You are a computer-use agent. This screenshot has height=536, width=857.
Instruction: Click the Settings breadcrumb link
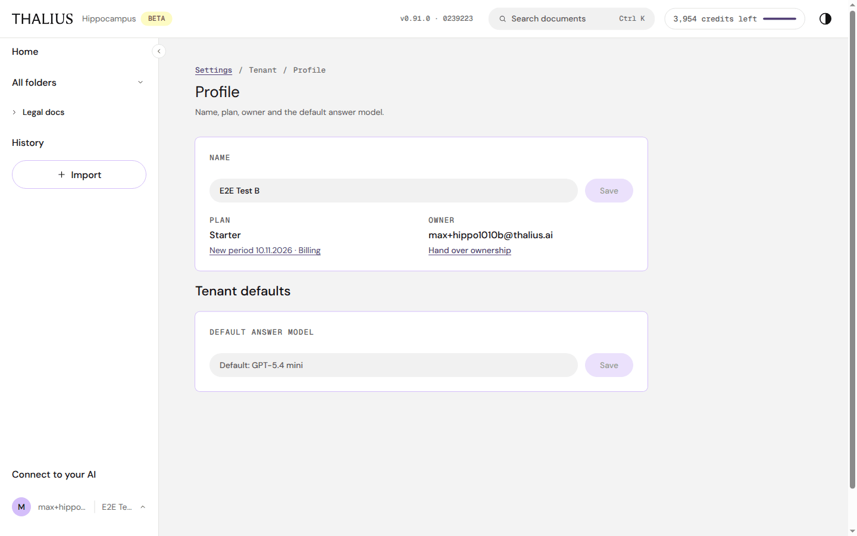click(214, 70)
